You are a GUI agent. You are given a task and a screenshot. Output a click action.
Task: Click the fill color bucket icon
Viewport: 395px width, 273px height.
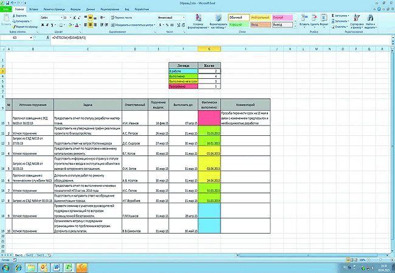(70, 25)
